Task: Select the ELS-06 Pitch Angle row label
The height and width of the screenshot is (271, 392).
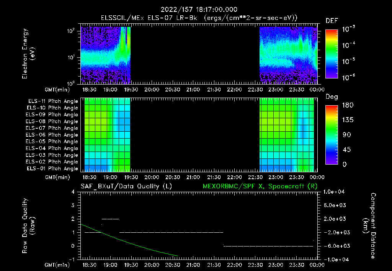Action: (52, 135)
